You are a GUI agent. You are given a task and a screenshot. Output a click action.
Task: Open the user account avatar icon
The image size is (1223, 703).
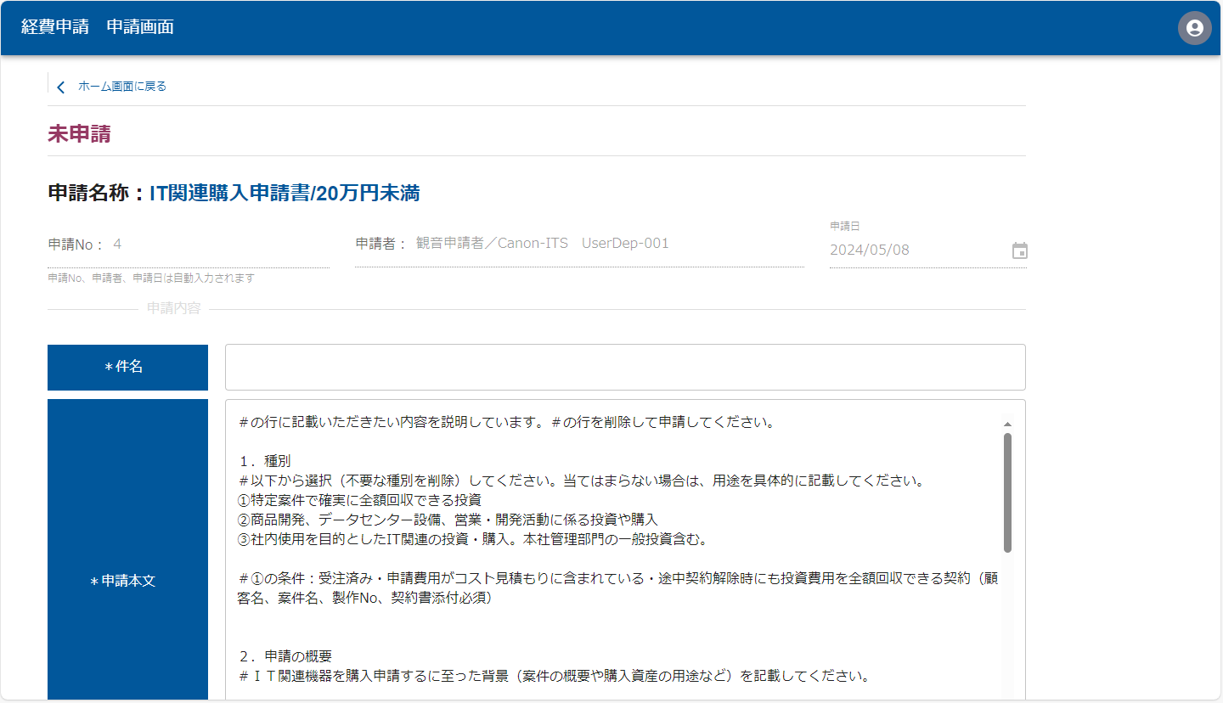(1194, 28)
